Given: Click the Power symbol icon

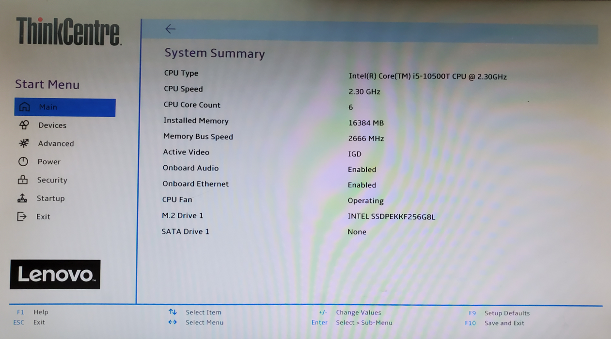Looking at the screenshot, I should pyautogui.click(x=23, y=162).
